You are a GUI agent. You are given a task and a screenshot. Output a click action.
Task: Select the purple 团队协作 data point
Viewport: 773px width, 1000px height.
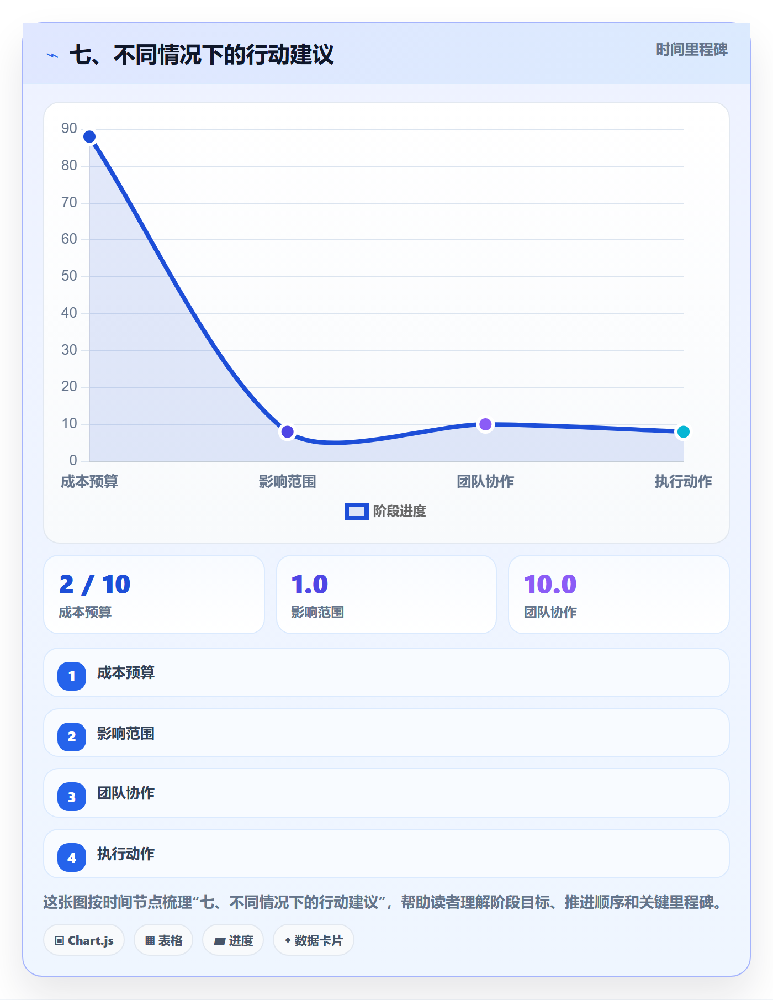pyautogui.click(x=485, y=424)
